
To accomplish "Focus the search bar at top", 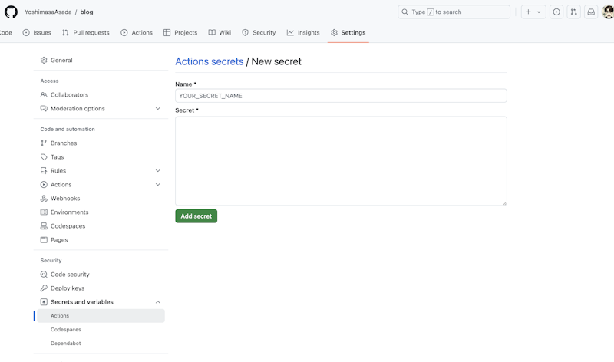I will [454, 12].
